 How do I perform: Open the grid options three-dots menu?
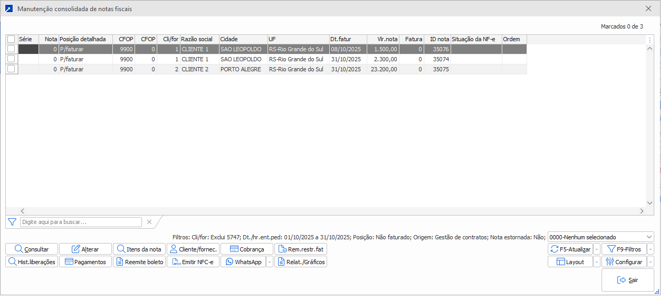[x=650, y=40]
